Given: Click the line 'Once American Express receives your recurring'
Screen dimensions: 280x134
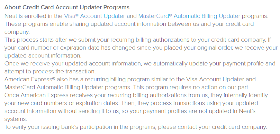Looking at the screenshot, I should point(136,95).
